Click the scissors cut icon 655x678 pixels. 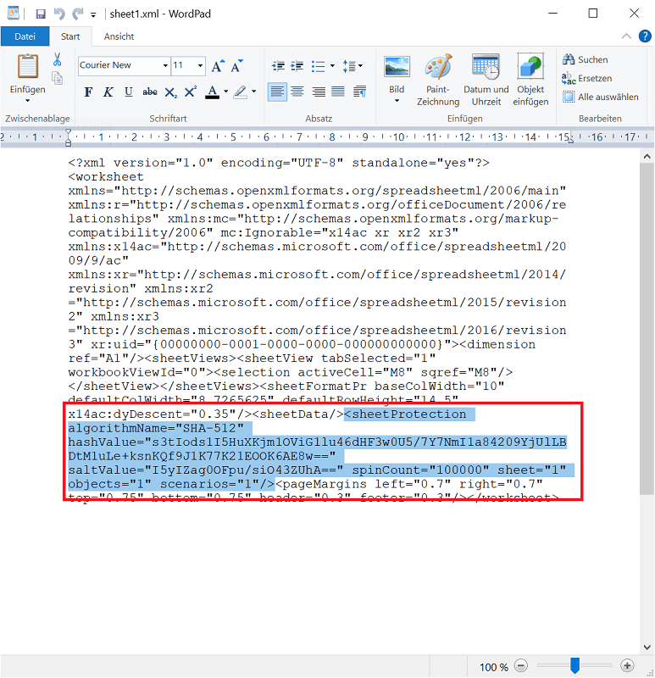point(57,59)
